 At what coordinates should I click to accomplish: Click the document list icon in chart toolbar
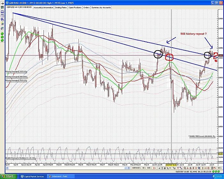pos(212,168)
